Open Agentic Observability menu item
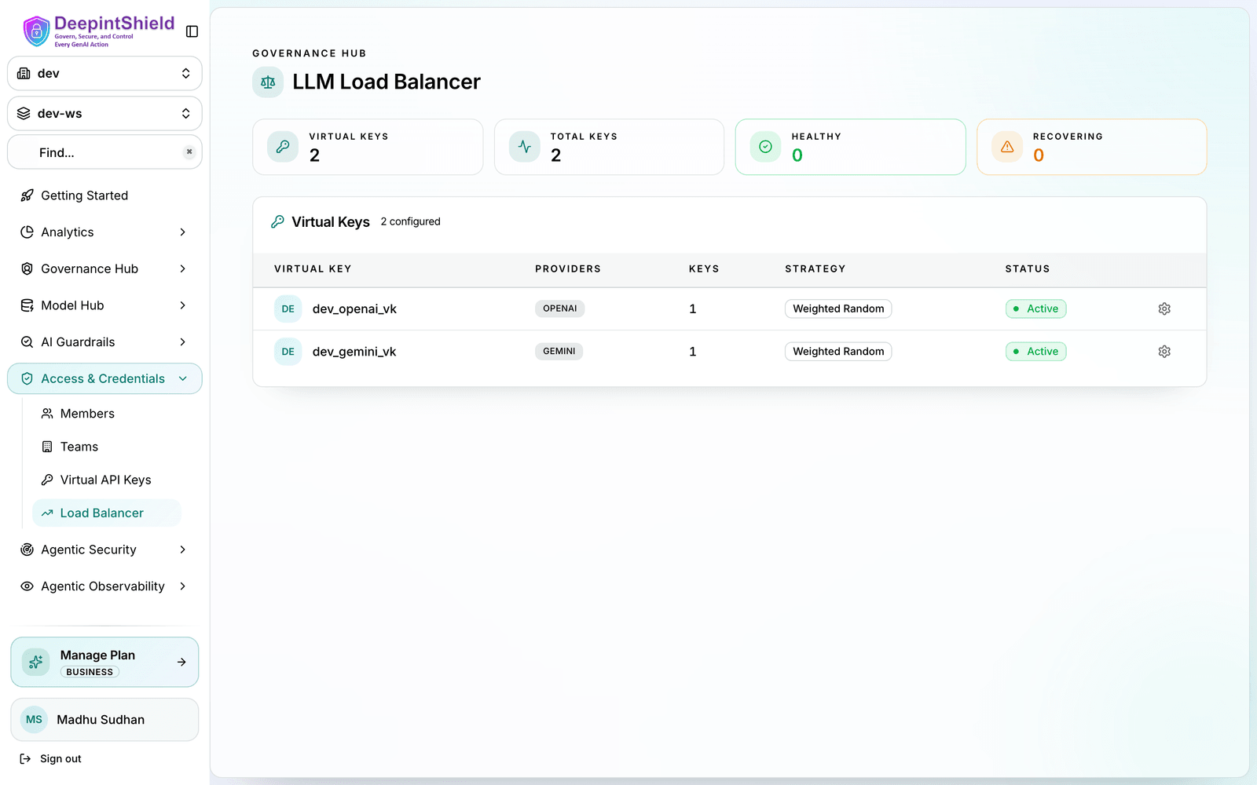The width and height of the screenshot is (1257, 785). 103,586
